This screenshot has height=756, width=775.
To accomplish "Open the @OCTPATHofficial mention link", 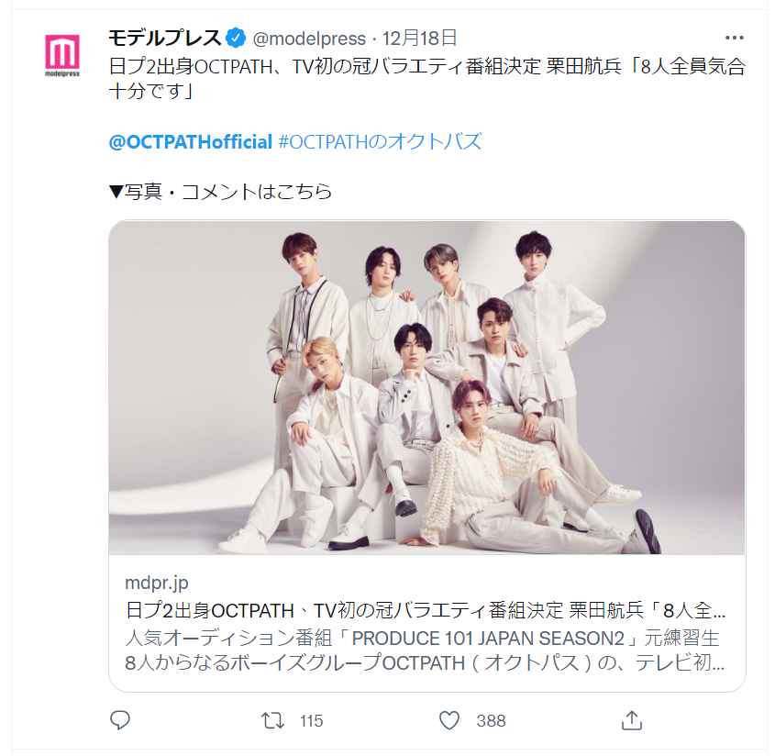I will (190, 142).
